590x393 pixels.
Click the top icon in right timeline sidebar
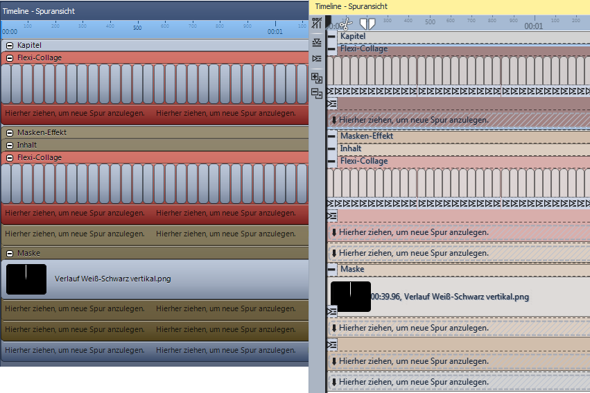pyautogui.click(x=317, y=23)
